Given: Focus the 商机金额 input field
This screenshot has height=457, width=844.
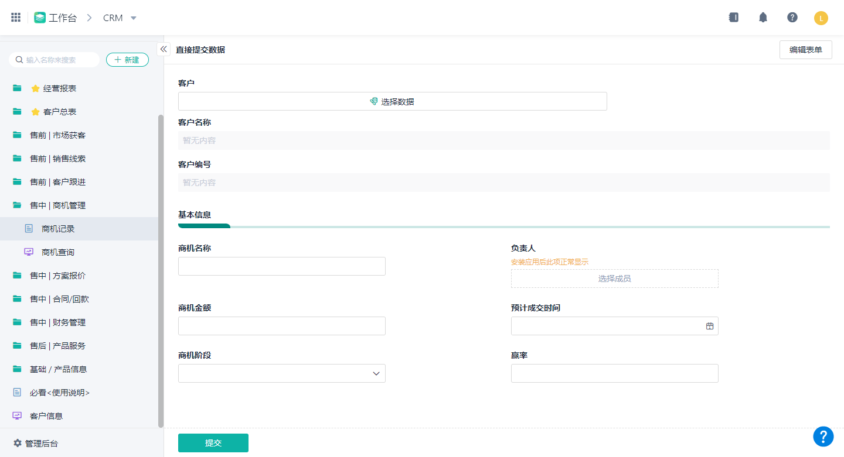Looking at the screenshot, I should 282,326.
